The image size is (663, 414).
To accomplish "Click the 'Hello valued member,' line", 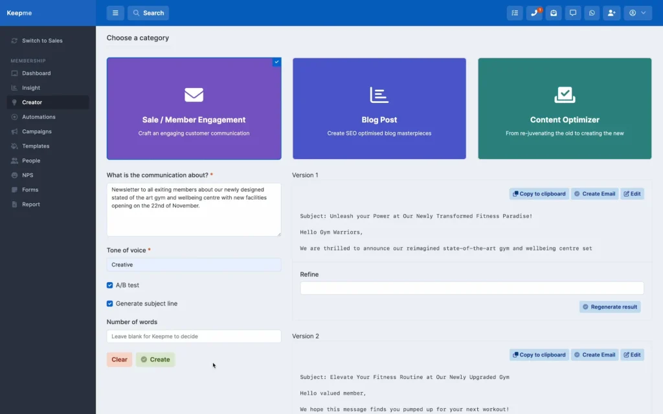I will point(333,393).
